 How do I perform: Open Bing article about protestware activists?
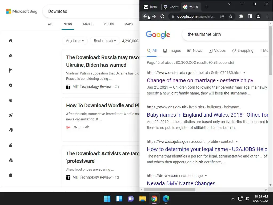(103, 157)
